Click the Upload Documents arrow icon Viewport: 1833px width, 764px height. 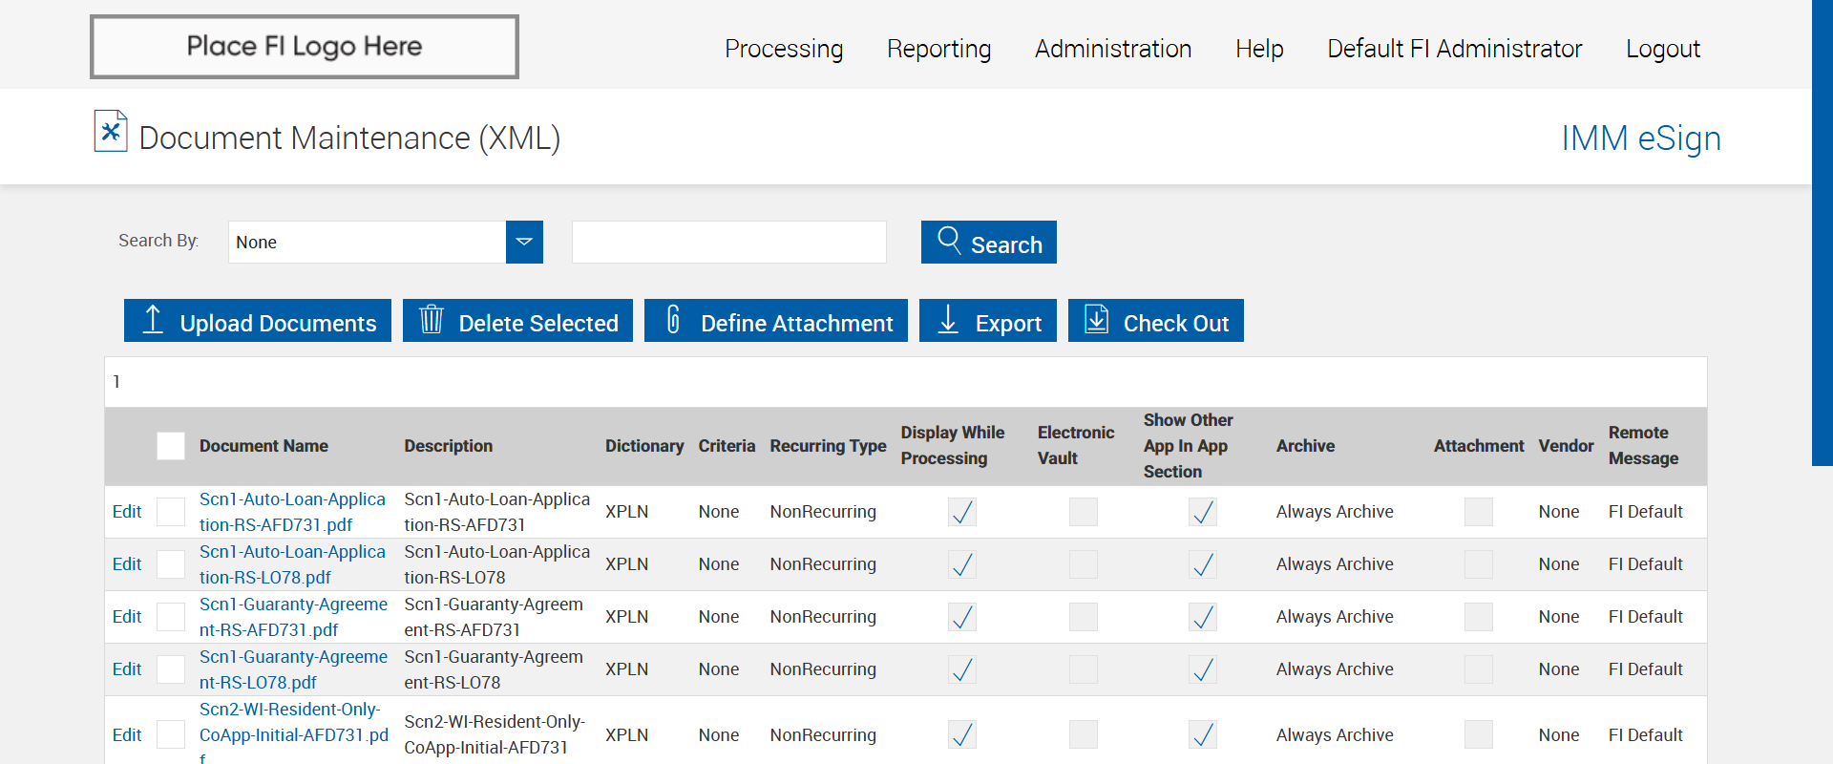click(153, 320)
